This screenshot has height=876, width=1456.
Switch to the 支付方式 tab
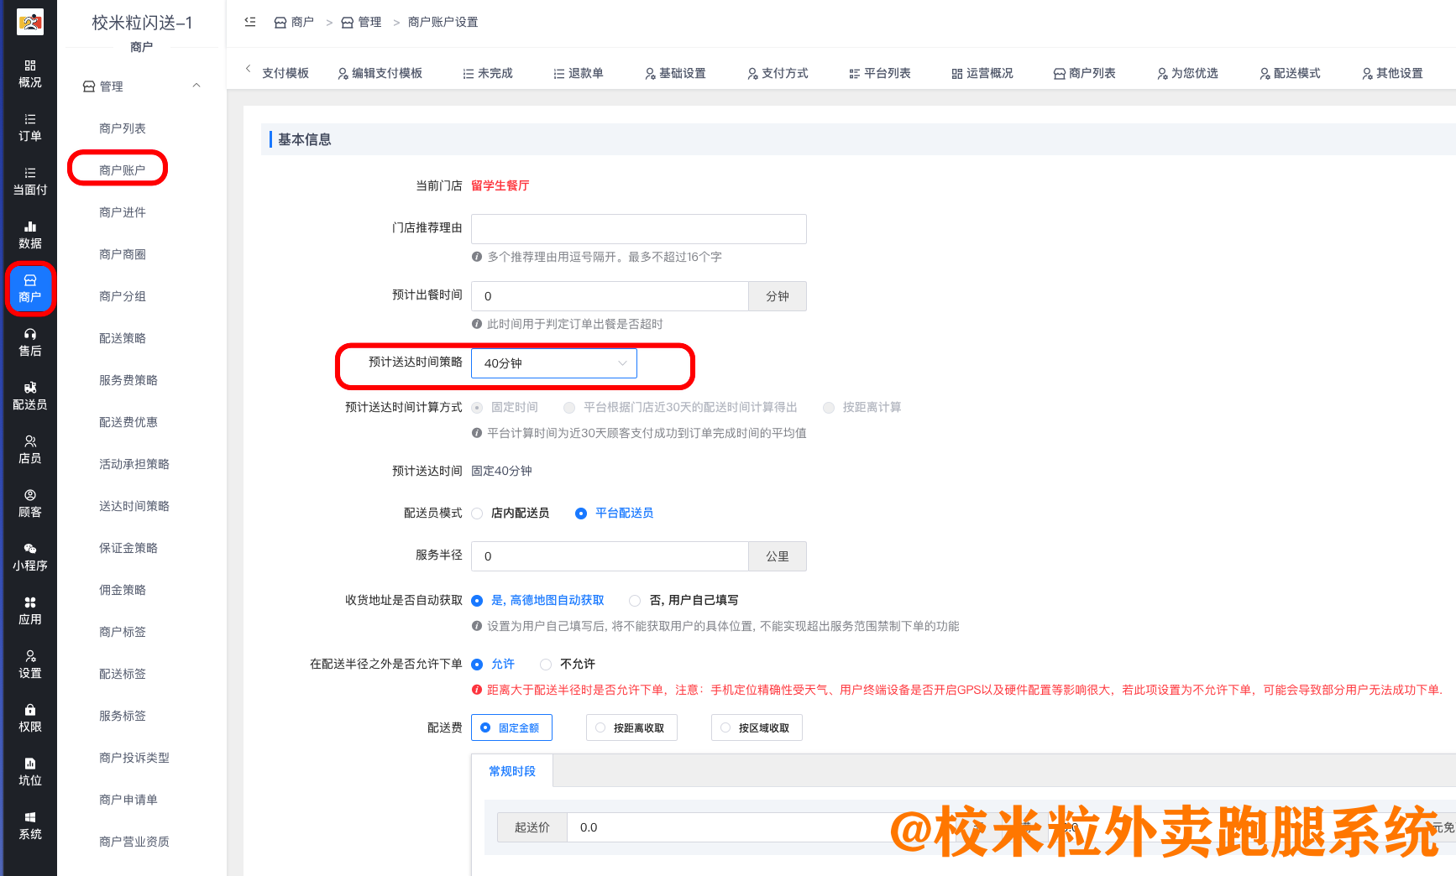pyautogui.click(x=778, y=74)
